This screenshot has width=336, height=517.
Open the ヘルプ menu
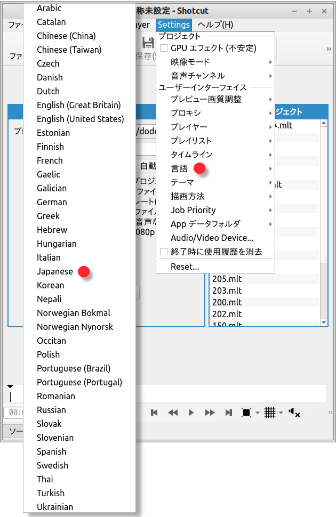215,25
